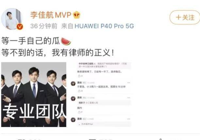Open first 清欢 commenter avatar in screenshot

coord(73,84)
